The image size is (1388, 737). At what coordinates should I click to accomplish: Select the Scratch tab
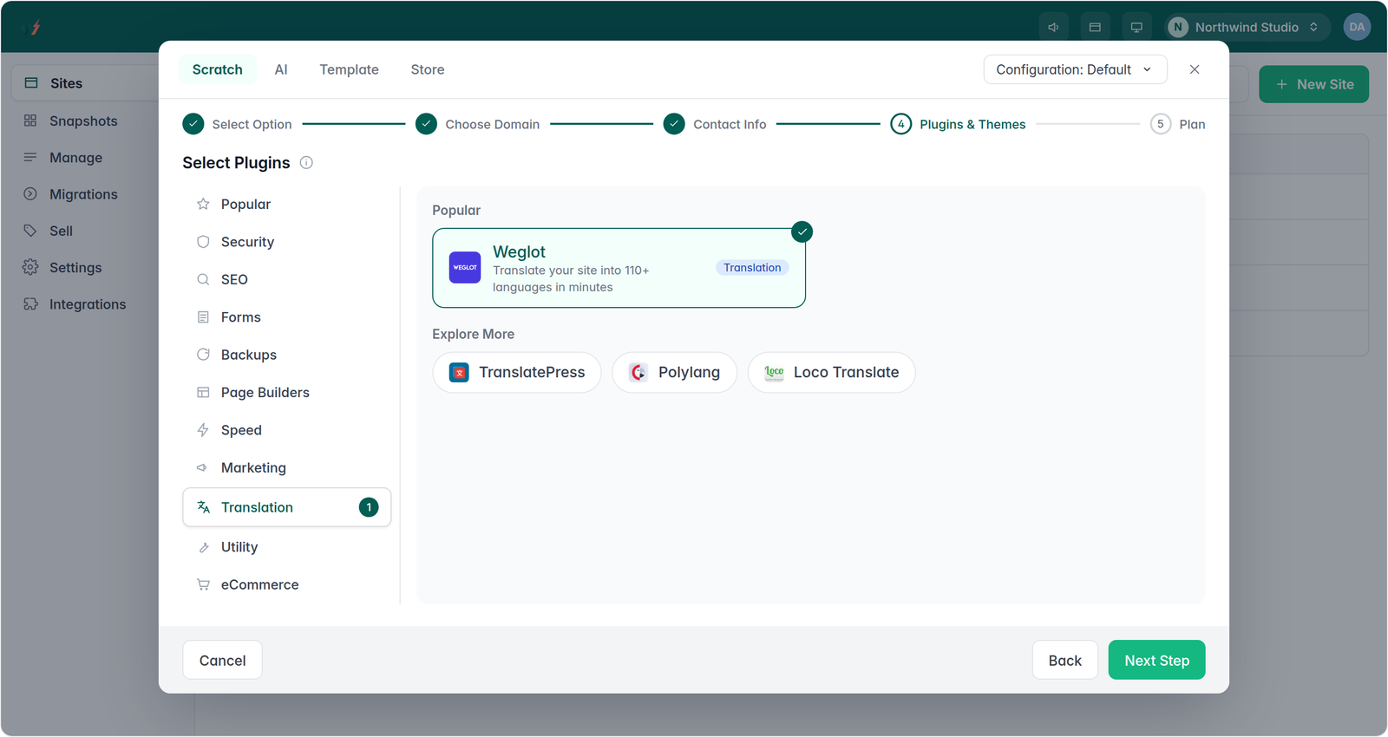[218, 69]
